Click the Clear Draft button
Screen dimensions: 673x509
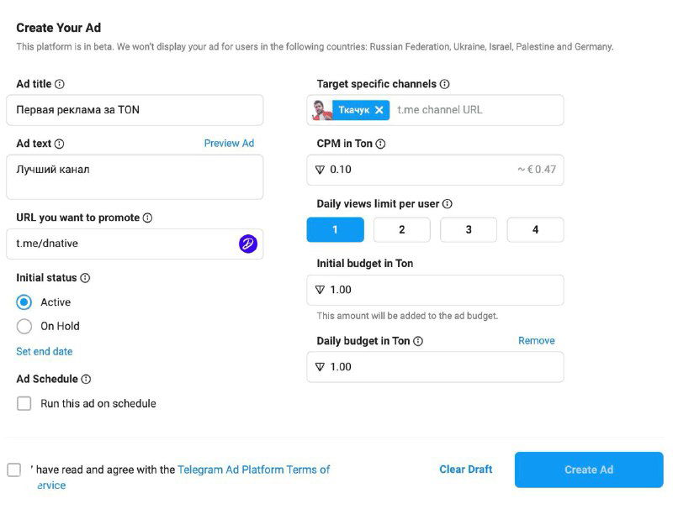(465, 470)
